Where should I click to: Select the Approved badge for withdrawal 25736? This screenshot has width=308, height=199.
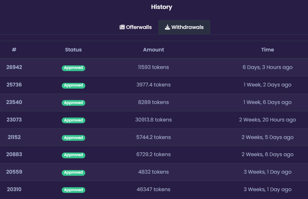coord(74,85)
